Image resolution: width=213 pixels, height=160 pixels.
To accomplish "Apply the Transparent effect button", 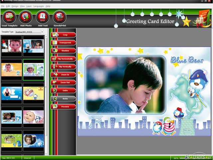I will point(63,43).
